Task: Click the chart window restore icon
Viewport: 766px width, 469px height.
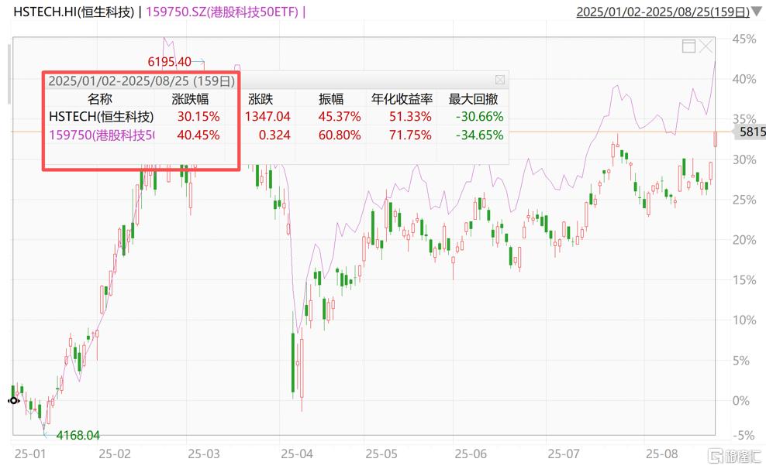Action: click(x=688, y=46)
